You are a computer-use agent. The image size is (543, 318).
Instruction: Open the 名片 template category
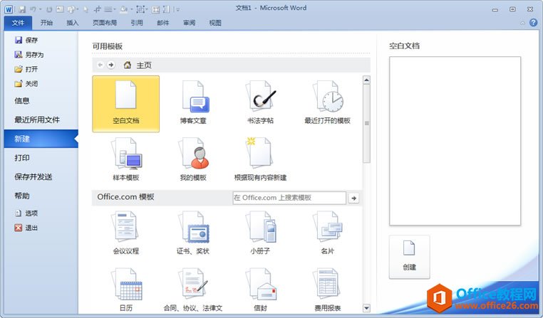[x=327, y=233]
